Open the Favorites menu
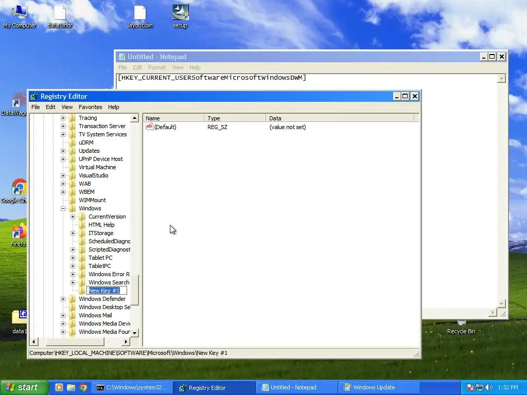 coord(91,107)
